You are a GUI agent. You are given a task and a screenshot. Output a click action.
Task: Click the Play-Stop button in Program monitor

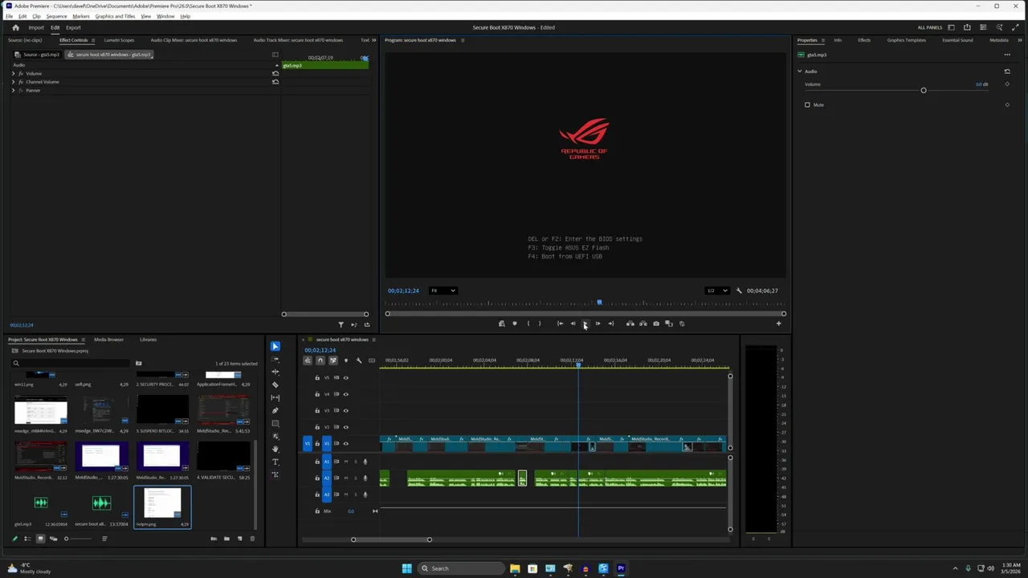pos(585,324)
